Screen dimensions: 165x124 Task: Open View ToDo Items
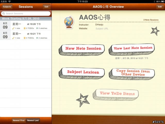coord(115,95)
